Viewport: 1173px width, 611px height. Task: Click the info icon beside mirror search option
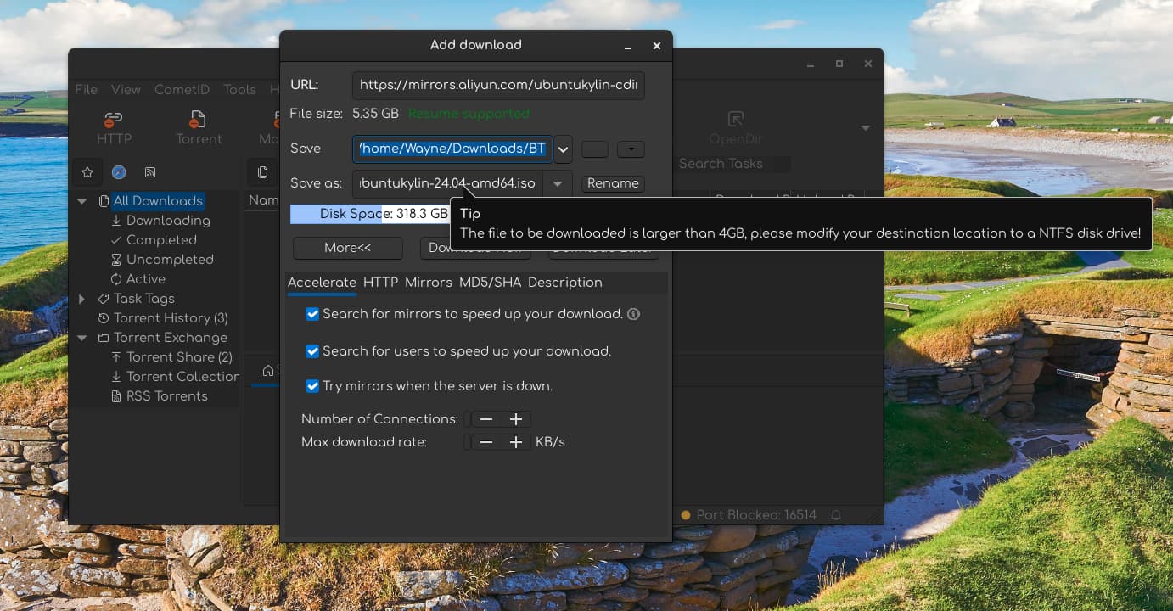(x=633, y=314)
